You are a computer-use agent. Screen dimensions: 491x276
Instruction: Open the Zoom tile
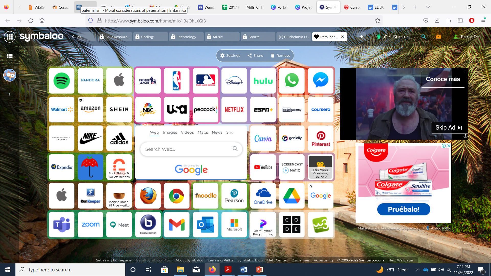click(x=91, y=225)
